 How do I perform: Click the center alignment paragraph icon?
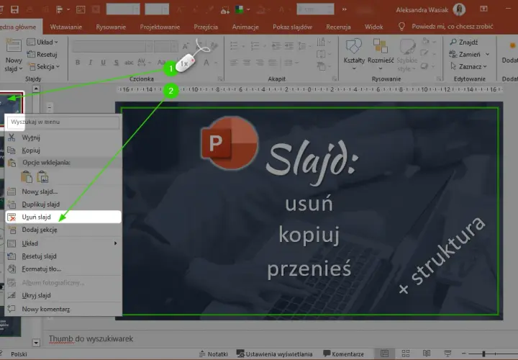point(247,63)
